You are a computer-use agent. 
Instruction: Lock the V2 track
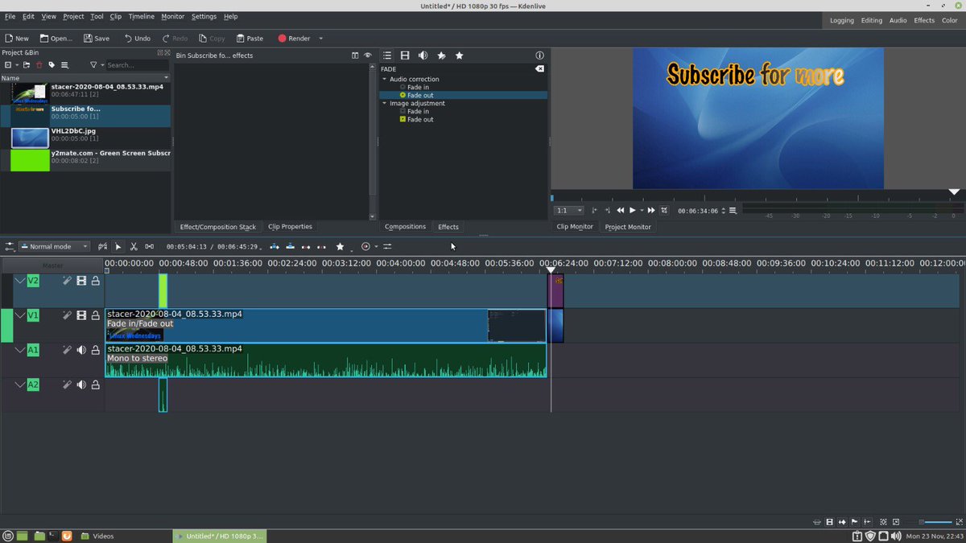point(95,281)
